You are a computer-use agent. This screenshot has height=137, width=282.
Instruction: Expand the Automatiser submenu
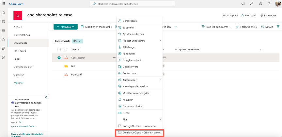140,80
